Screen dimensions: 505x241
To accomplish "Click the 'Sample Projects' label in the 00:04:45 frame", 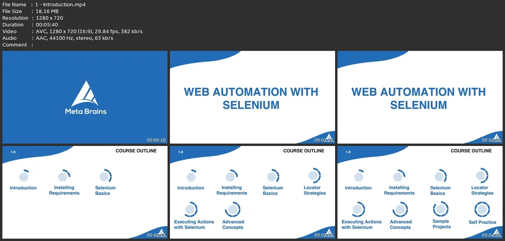I will pyautogui.click(x=441, y=224).
